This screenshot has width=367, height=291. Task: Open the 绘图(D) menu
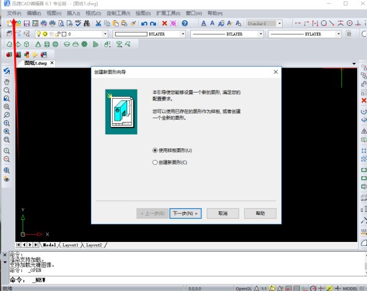click(143, 13)
